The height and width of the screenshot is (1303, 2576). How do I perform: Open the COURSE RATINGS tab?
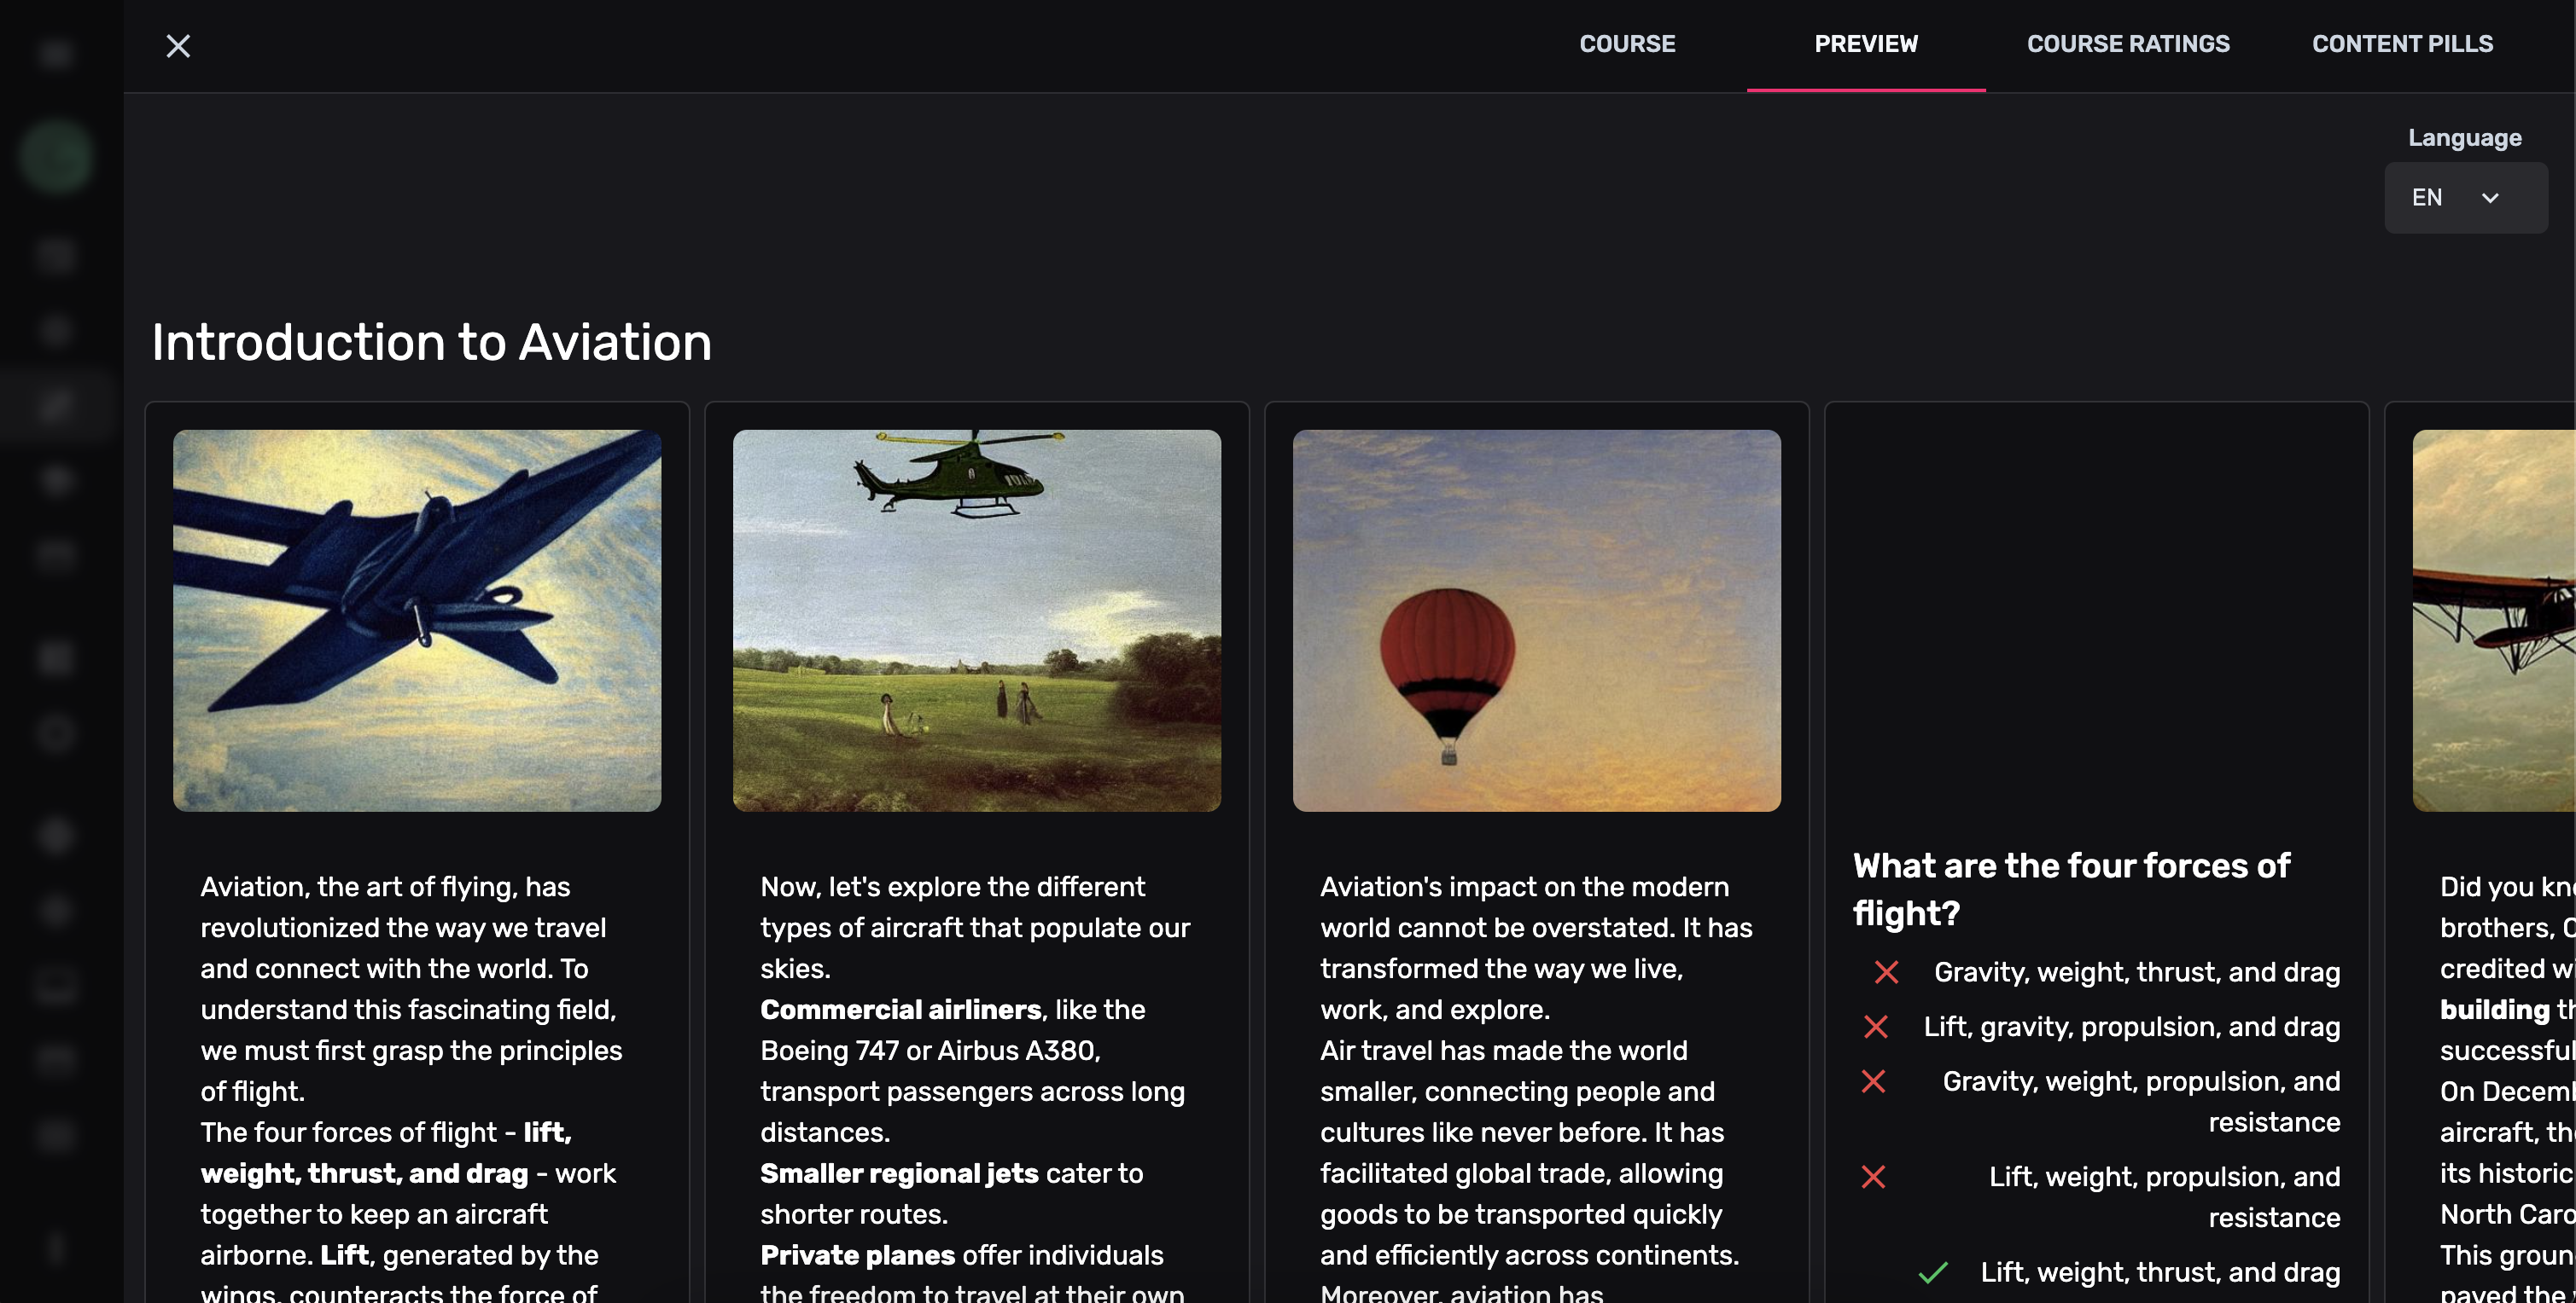2129,44
